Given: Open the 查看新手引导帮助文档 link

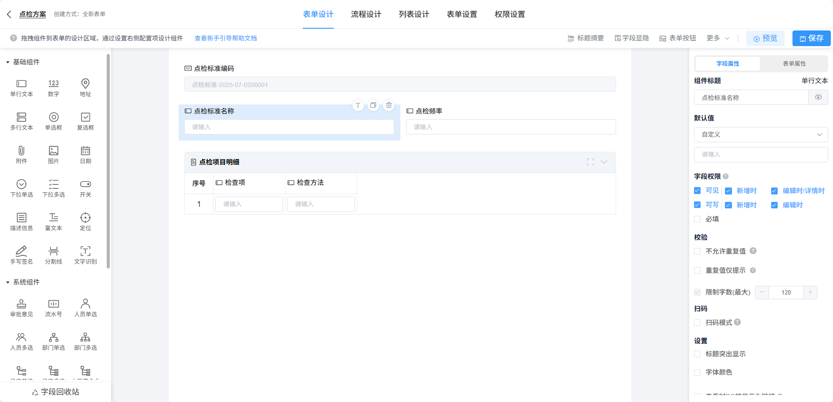Looking at the screenshot, I should click(226, 38).
